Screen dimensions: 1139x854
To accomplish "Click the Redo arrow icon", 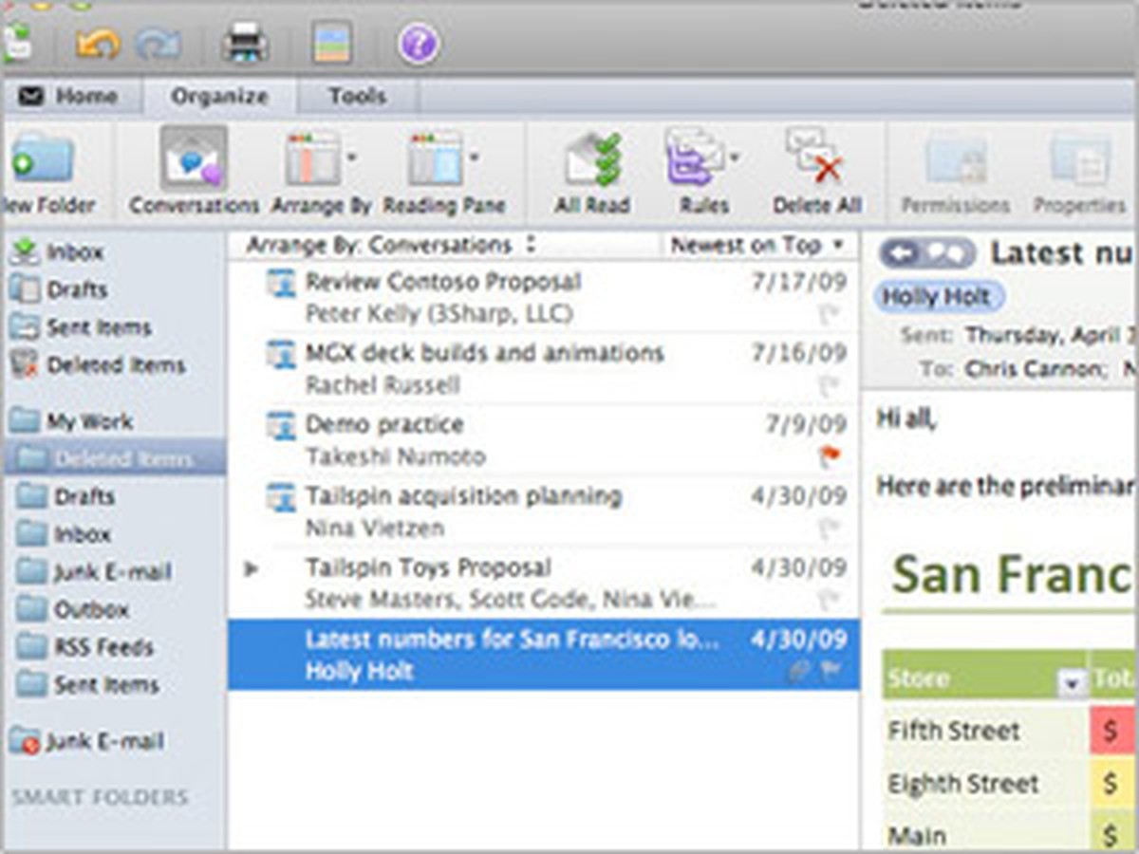I will click(x=159, y=44).
